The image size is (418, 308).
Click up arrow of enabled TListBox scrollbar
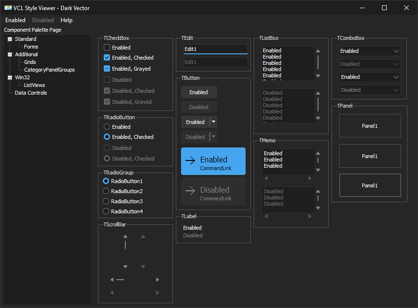pos(318,50)
